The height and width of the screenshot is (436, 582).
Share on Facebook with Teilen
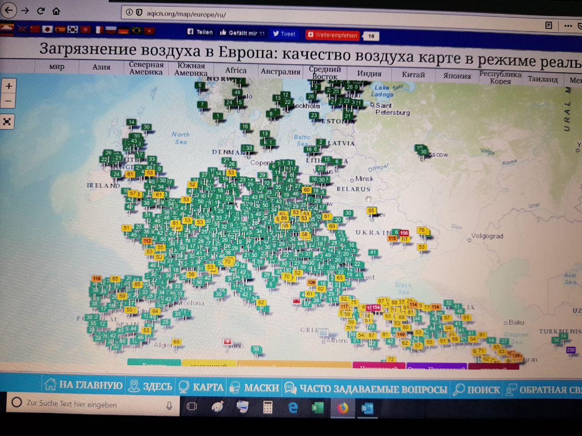pyautogui.click(x=200, y=32)
